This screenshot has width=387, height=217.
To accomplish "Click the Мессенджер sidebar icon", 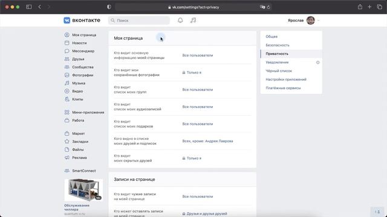I will tap(67, 51).
